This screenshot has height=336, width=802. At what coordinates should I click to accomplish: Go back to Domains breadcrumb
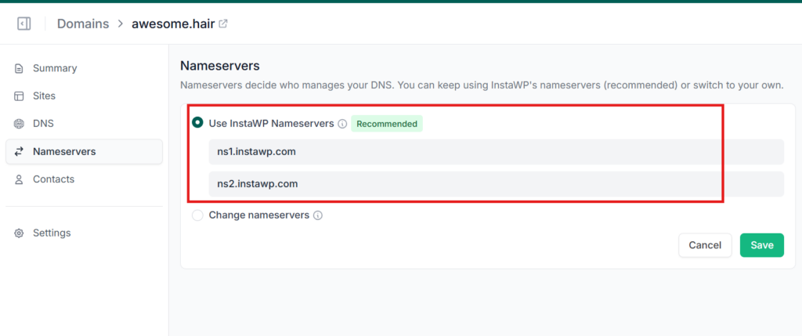pos(83,23)
